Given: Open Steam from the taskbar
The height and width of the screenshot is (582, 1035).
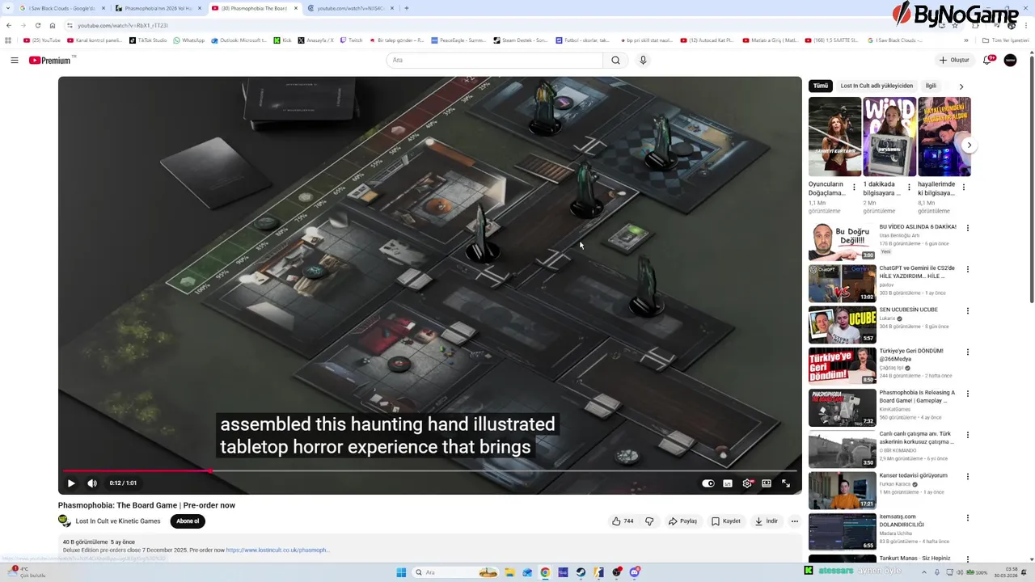Looking at the screenshot, I should [581, 572].
